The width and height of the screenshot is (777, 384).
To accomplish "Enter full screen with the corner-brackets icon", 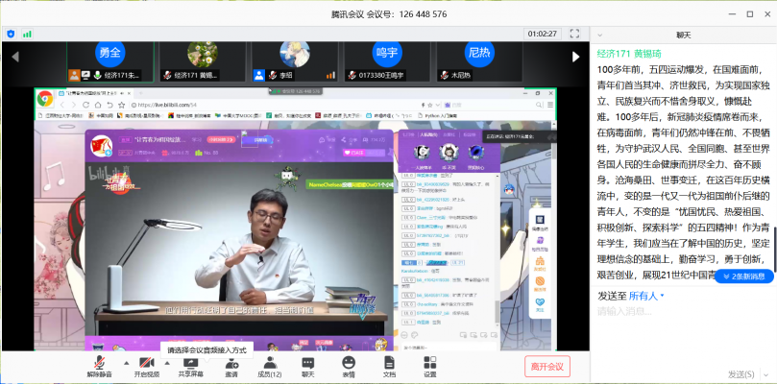I will click(574, 34).
